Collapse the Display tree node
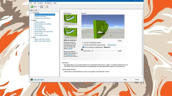The width and height of the screenshot is (172, 96). [x=31, y=20]
